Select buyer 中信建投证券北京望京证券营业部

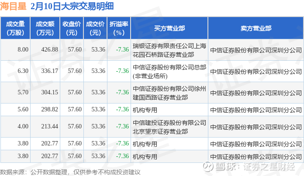point(169,127)
